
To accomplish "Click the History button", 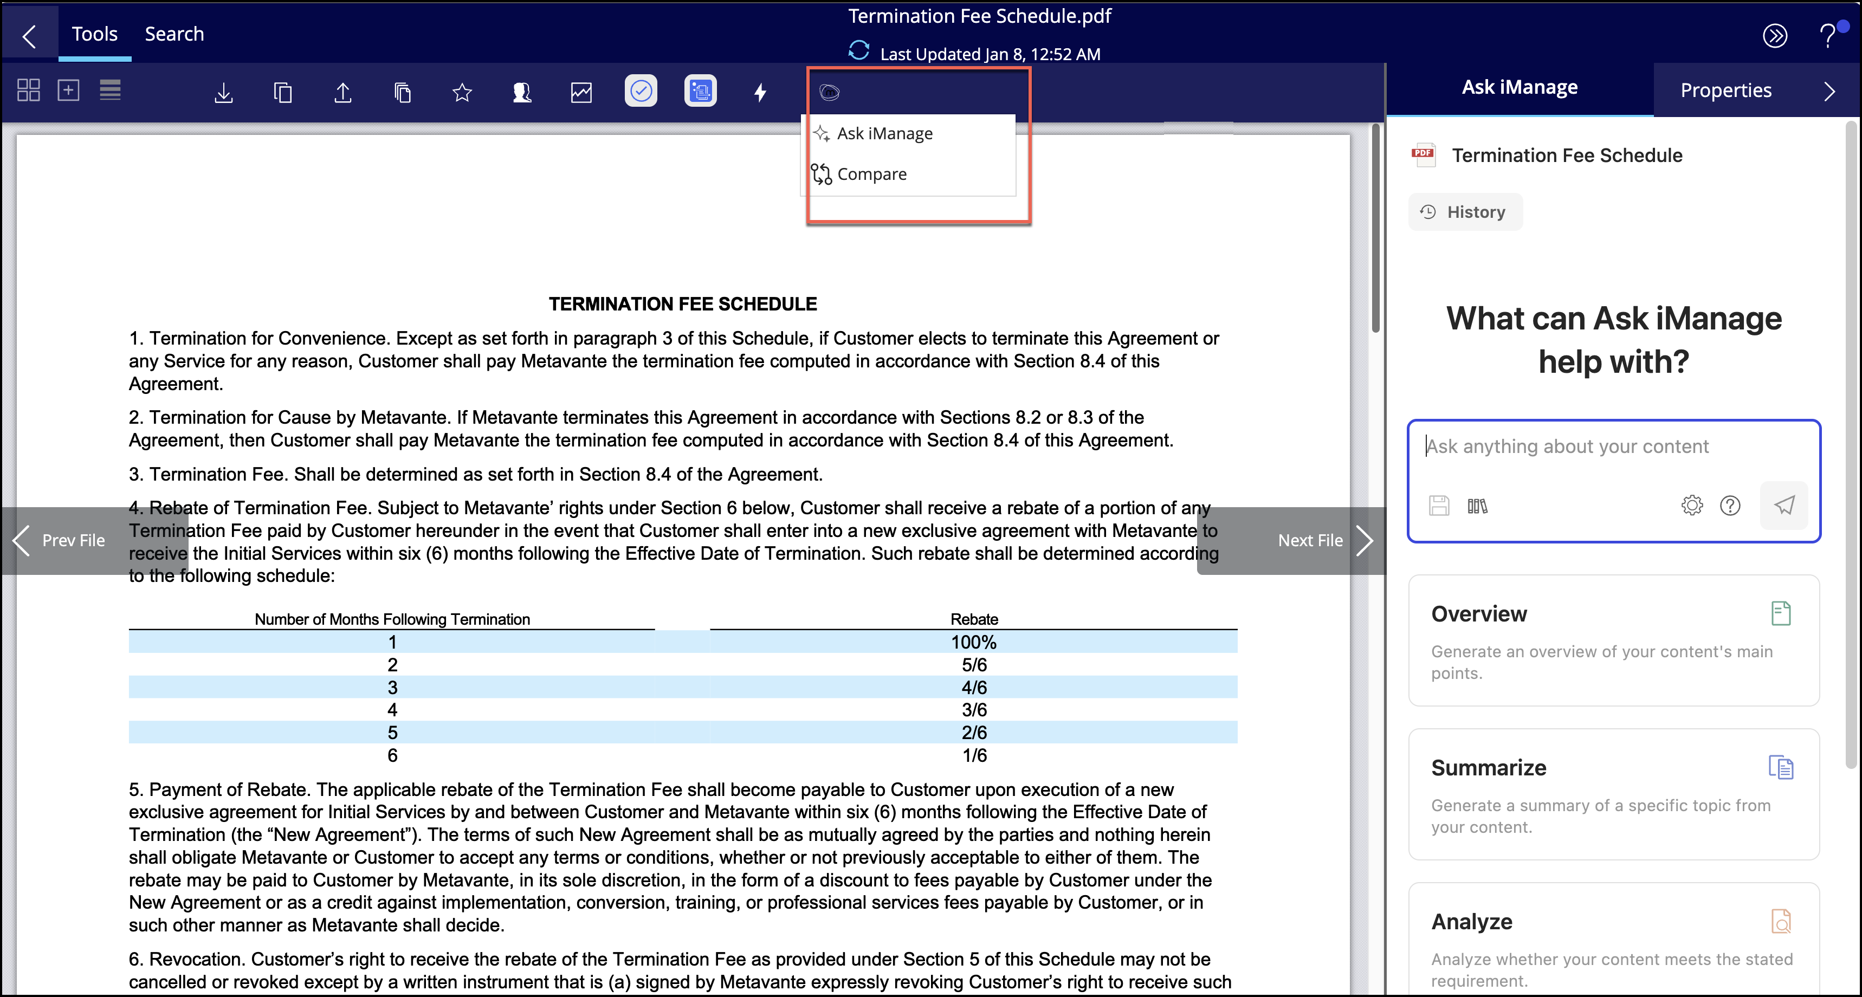I will tap(1464, 212).
